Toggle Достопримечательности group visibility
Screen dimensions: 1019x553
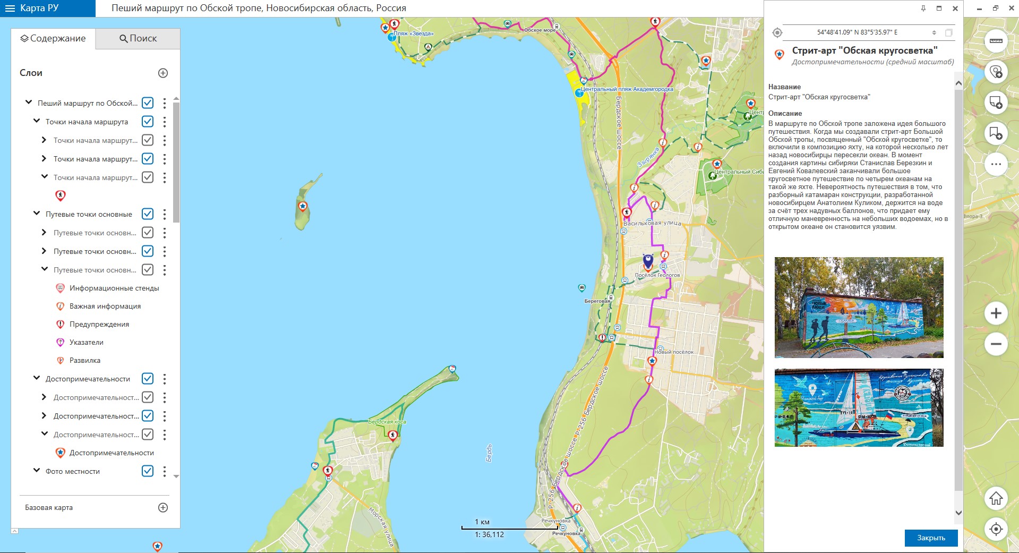coord(148,379)
